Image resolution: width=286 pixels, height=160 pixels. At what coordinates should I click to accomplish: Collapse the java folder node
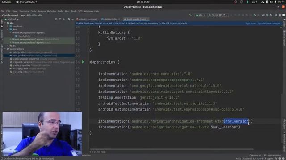pos(8,29)
